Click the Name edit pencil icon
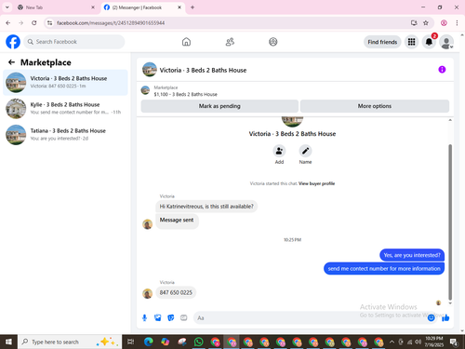Viewport: 465px width, 349px height. (305, 151)
